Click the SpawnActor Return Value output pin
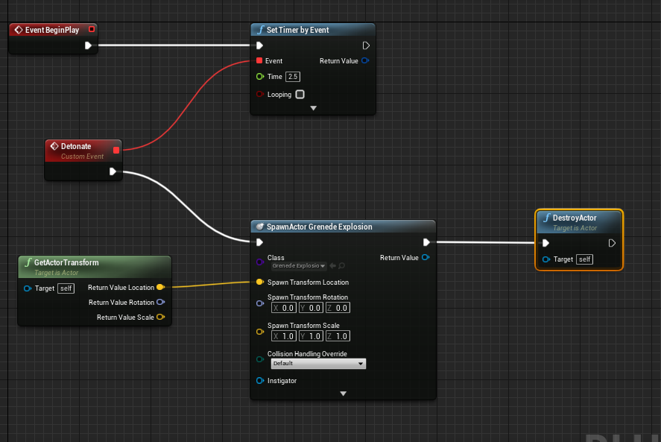 (x=426, y=257)
